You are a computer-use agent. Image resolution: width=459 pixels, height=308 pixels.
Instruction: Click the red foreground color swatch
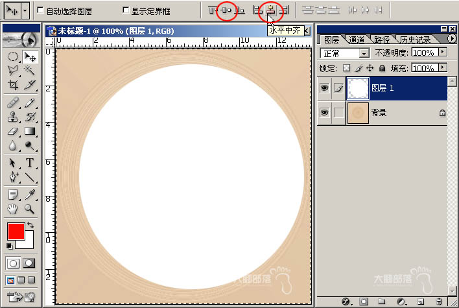pos(16,231)
